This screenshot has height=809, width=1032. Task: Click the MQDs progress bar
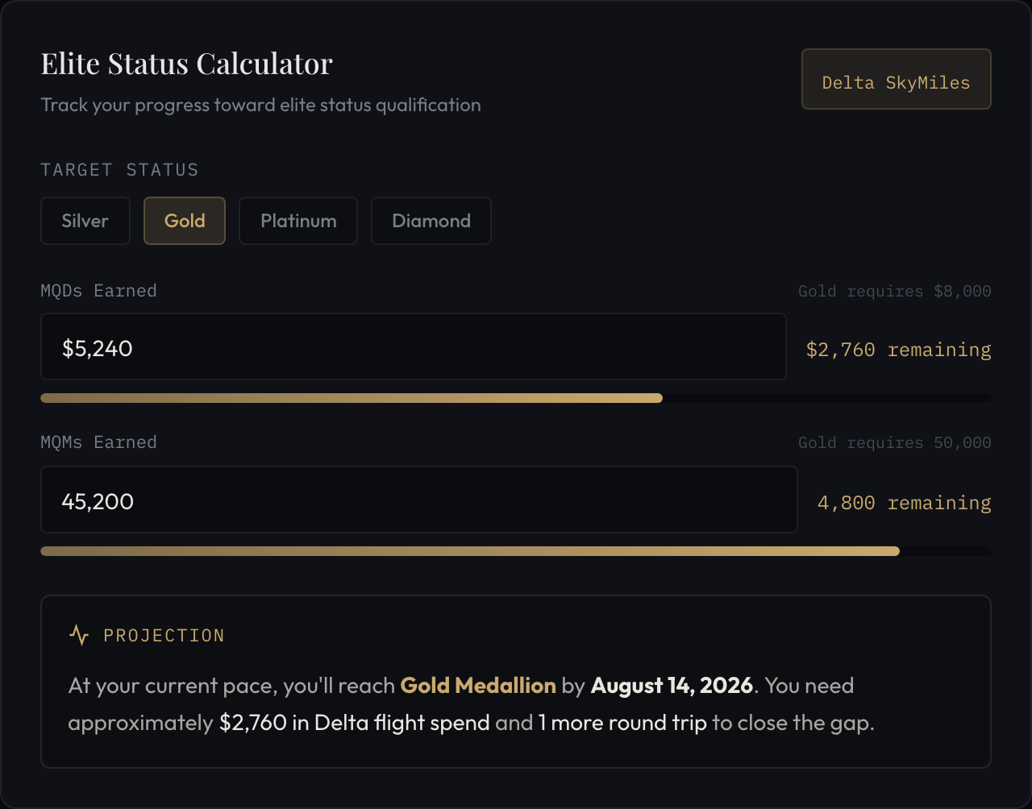pyautogui.click(x=516, y=397)
